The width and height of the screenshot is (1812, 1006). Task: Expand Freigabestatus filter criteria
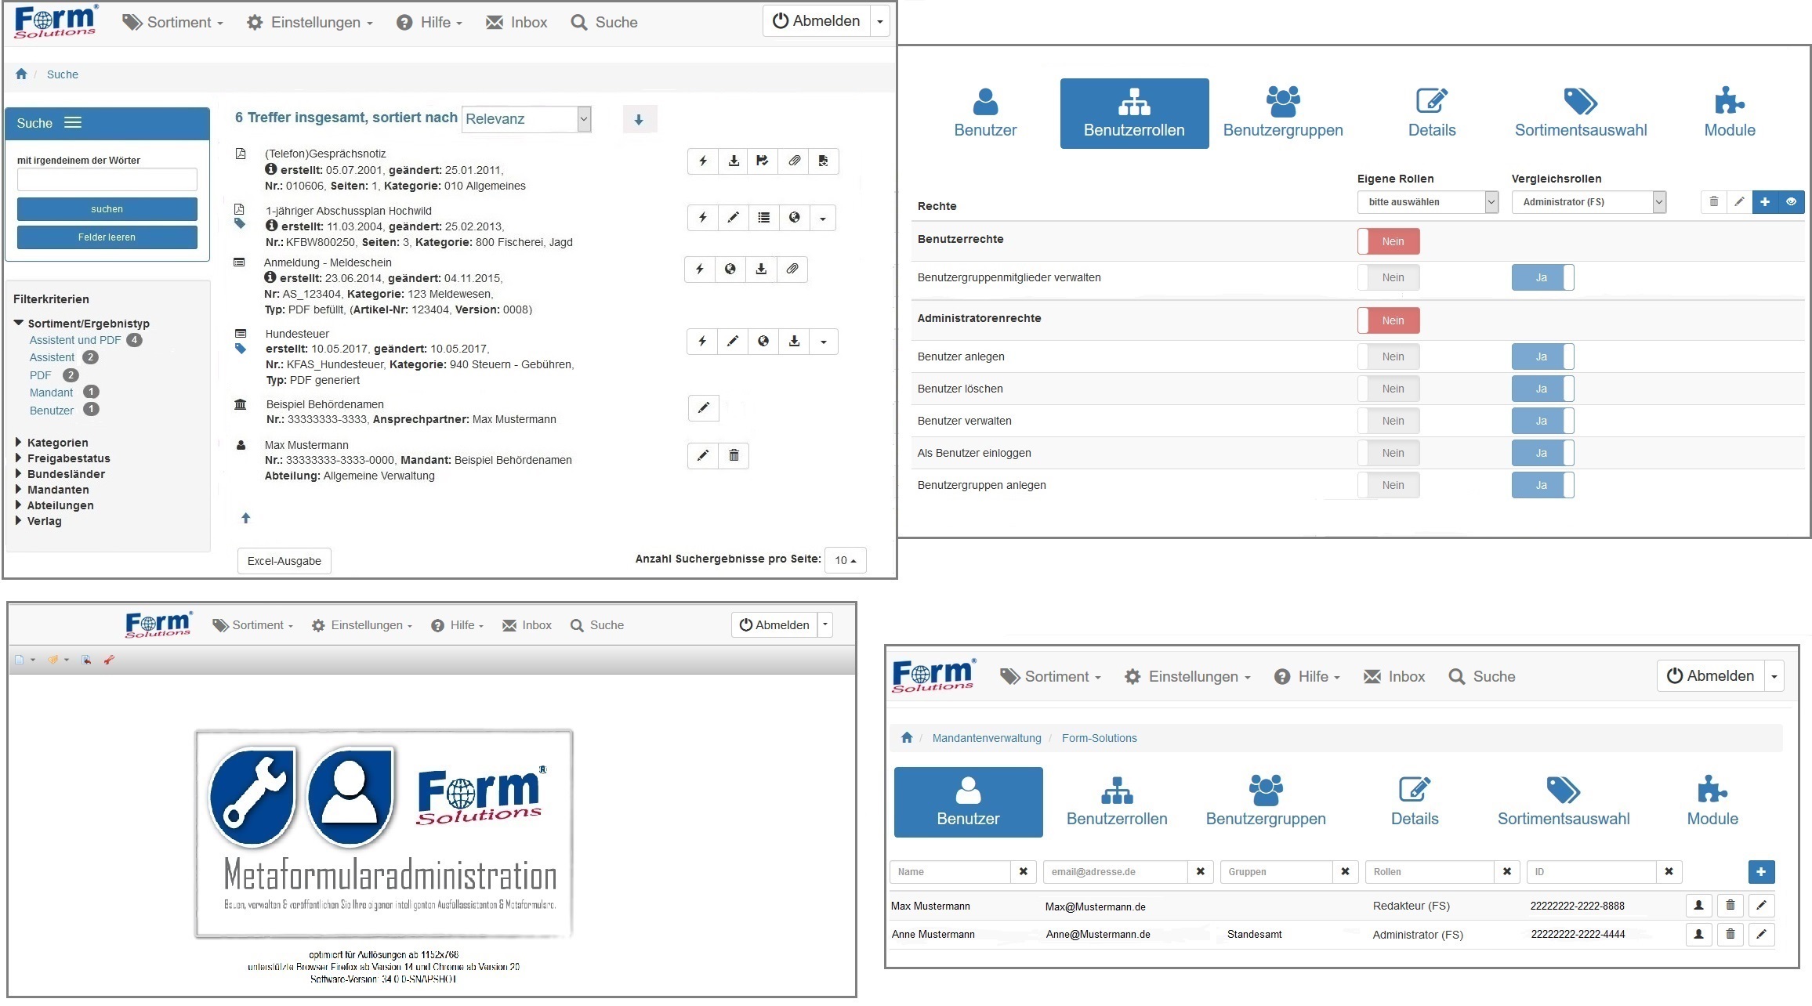click(x=63, y=458)
